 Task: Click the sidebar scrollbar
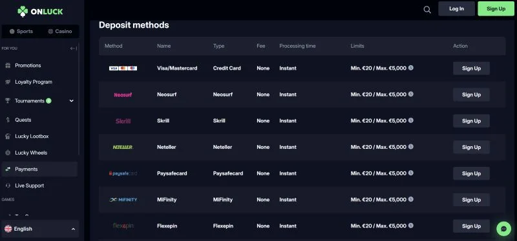(x=79, y=99)
